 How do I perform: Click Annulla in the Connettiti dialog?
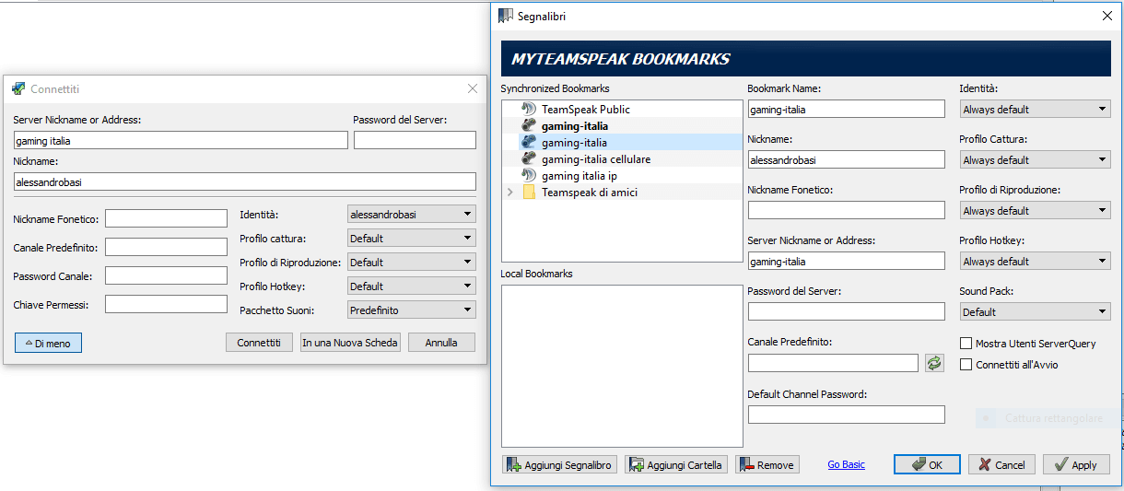click(x=441, y=342)
